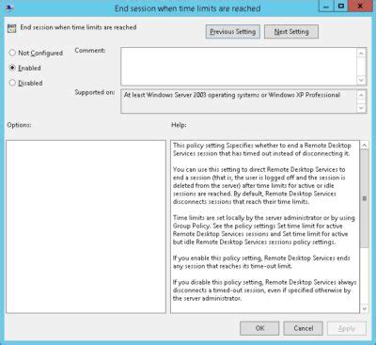Click Help pane scrollbar up arrow
This screenshot has width=376, height=345.
point(364,146)
